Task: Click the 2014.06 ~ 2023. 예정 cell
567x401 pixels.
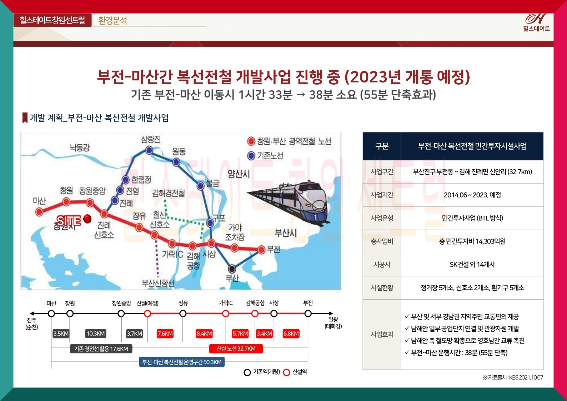Action: 472,195
